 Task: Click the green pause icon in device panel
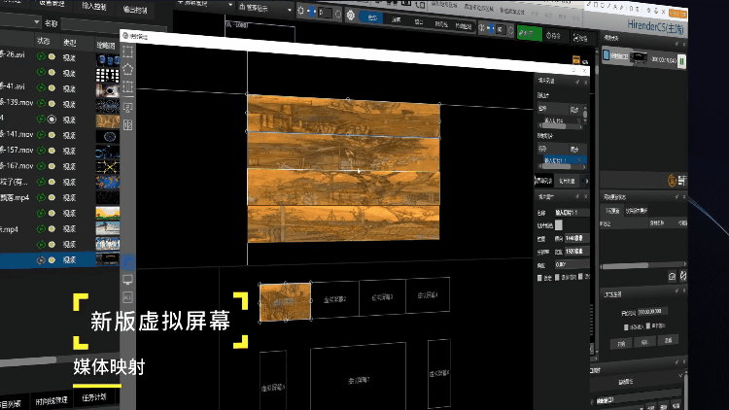[x=681, y=61]
